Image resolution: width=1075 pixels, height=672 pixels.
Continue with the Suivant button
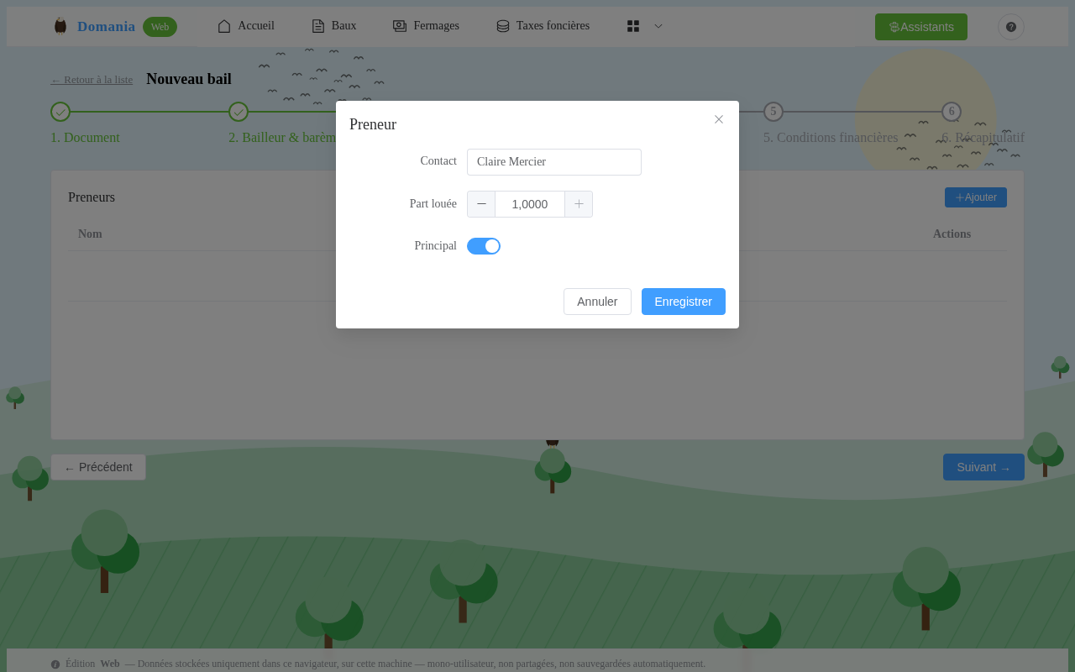[983, 467]
